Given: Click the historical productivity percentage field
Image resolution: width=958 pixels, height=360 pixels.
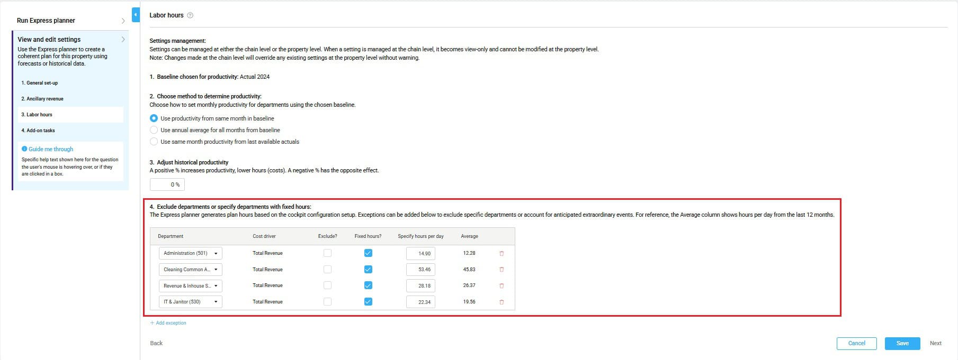Looking at the screenshot, I should (167, 184).
